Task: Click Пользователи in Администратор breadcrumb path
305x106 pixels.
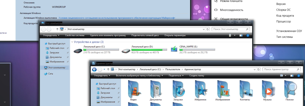Action: 173,69
